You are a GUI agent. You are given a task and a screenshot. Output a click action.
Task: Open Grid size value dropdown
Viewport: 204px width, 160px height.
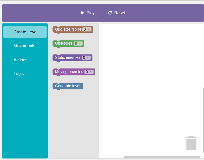tap(87, 29)
